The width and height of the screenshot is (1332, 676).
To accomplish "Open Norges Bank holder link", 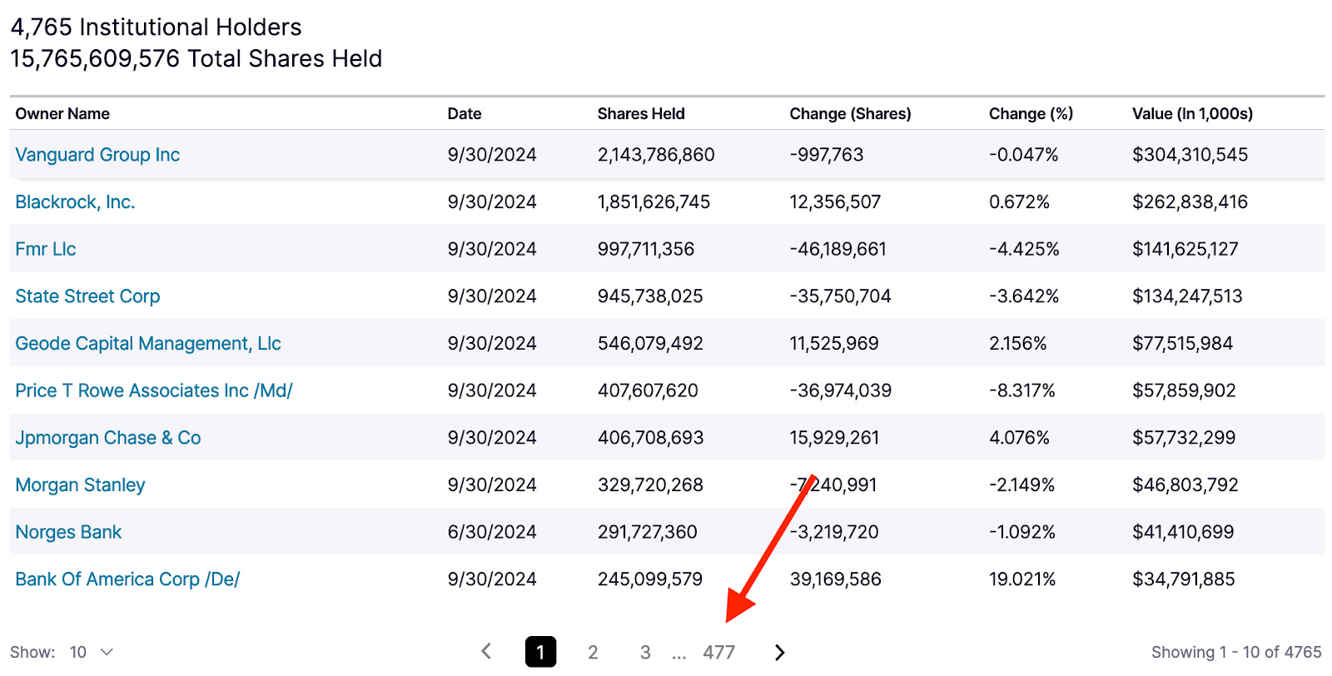I will 68,532.
